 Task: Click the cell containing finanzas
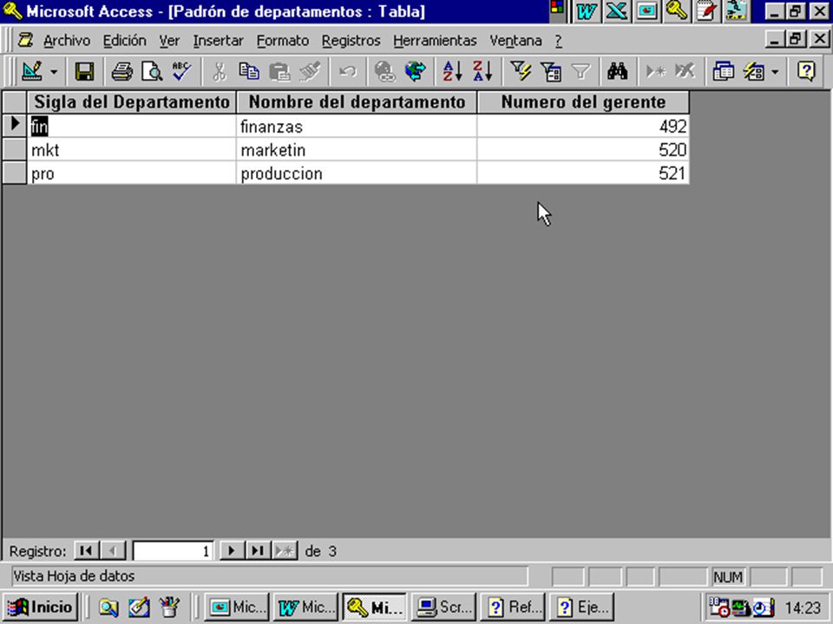[357, 127]
